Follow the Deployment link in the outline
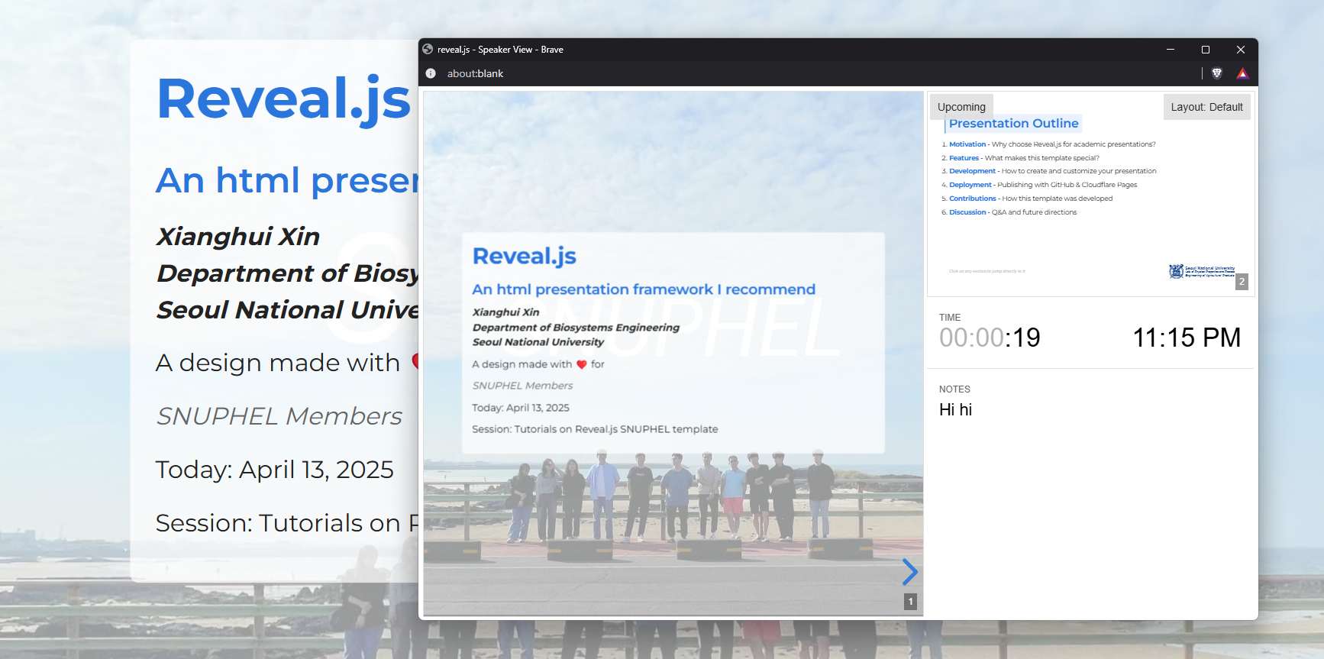This screenshot has height=659, width=1324. [970, 185]
